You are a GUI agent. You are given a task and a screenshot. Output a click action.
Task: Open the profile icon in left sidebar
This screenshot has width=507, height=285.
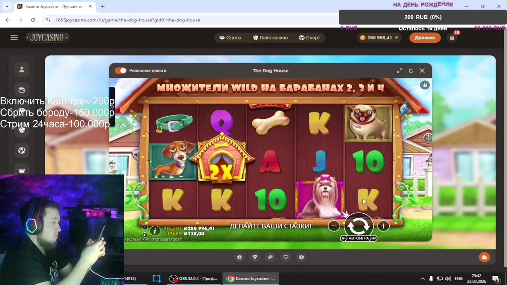(x=22, y=70)
